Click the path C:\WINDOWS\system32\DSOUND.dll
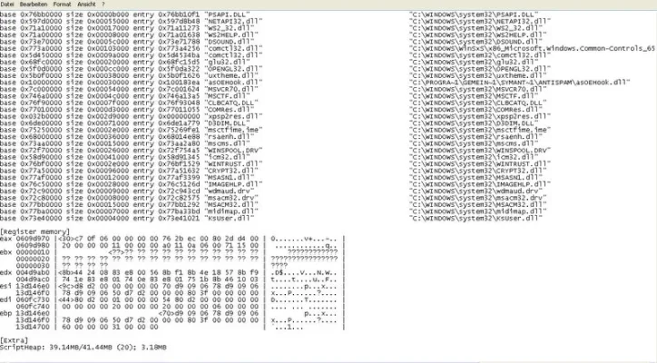Viewport: 657px width, 363px height. (477, 42)
